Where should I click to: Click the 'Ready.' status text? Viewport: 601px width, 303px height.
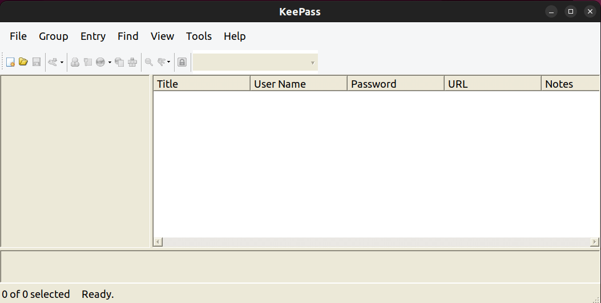point(98,294)
